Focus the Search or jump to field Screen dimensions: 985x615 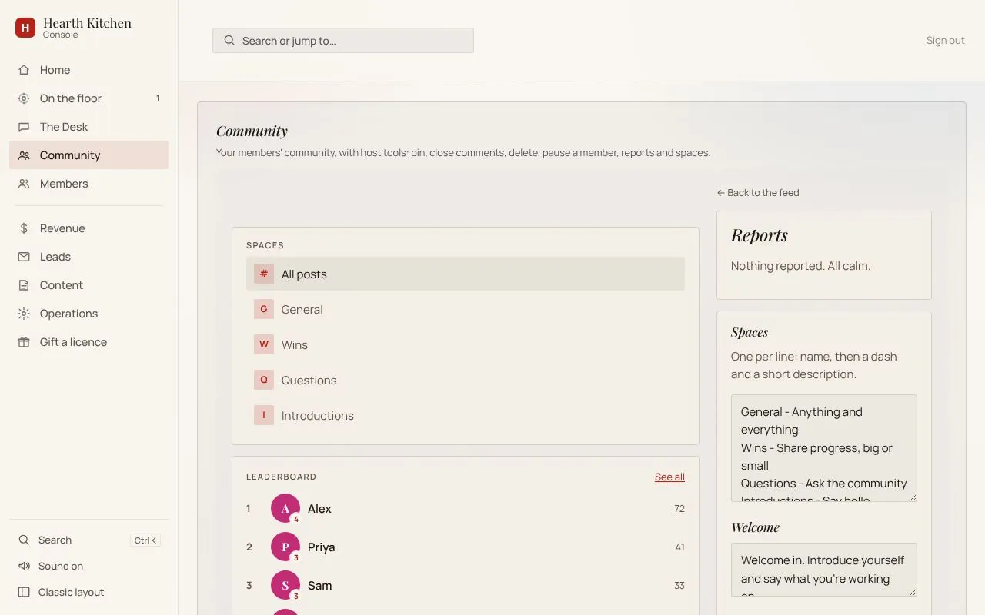[x=343, y=41]
